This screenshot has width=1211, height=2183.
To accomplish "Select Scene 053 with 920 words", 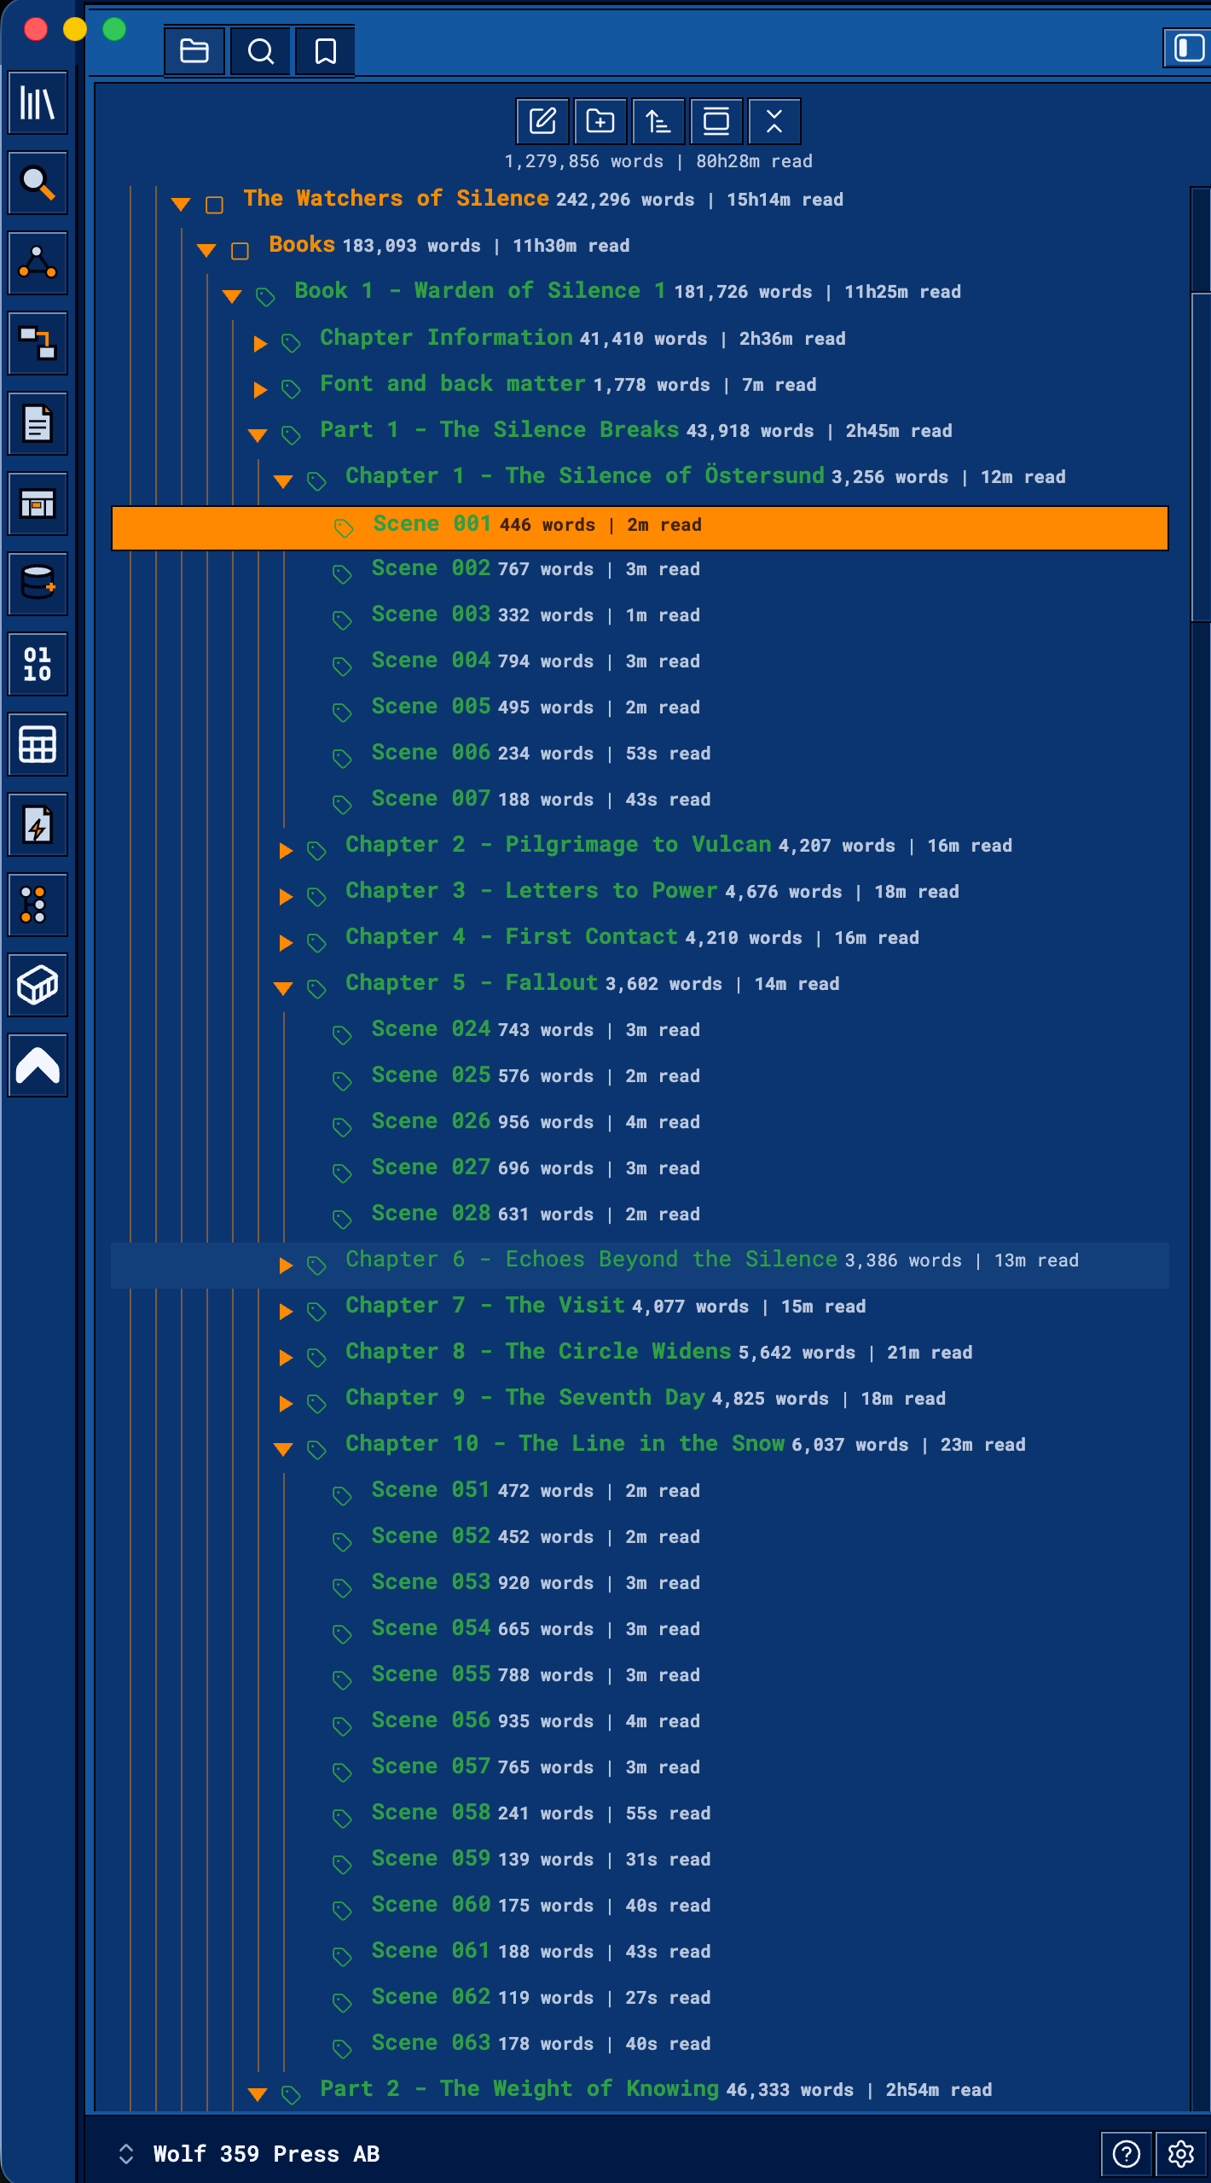I will click(640, 1583).
